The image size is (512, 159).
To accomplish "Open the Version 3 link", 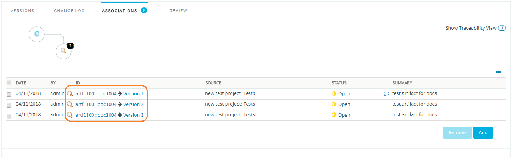I will (x=133, y=115).
